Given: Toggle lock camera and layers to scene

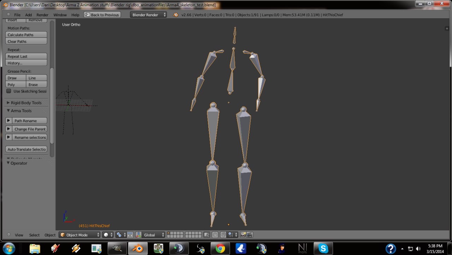Looking at the screenshot, I should 207,235.
